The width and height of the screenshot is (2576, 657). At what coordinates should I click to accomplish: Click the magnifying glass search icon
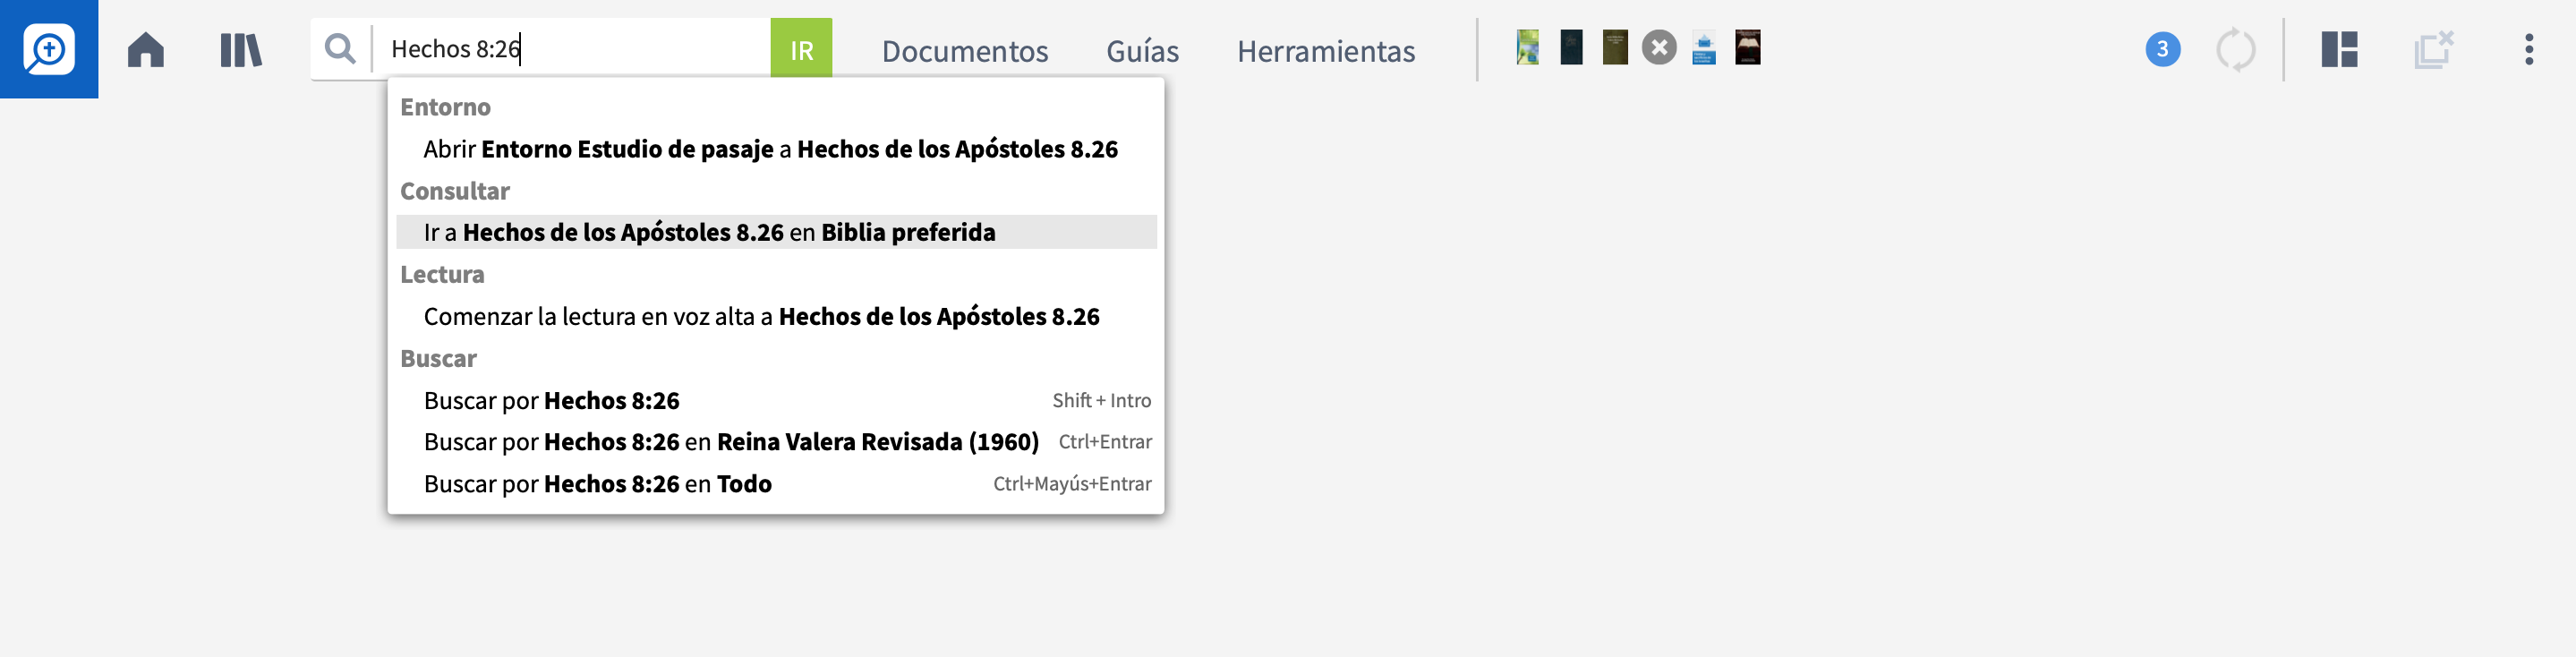click(340, 48)
